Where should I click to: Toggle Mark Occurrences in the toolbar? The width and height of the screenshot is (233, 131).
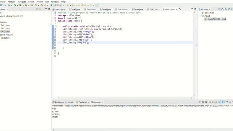click(x=55, y=5)
